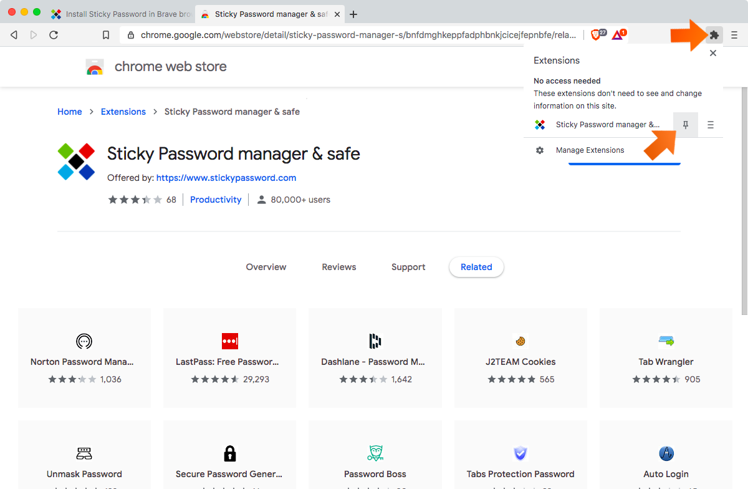Click the 1,036 Norton rating count
This screenshot has width=748, height=489.
point(111,379)
